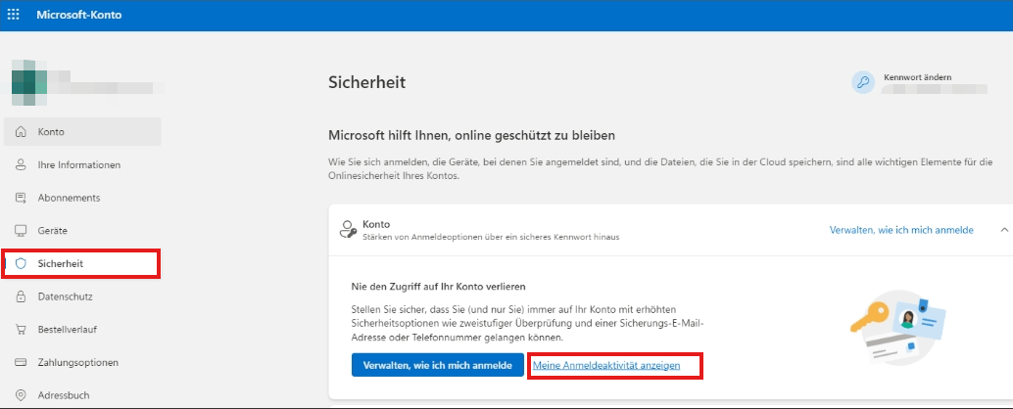
Task: Click the Sicherheit page heading
Action: click(x=367, y=82)
